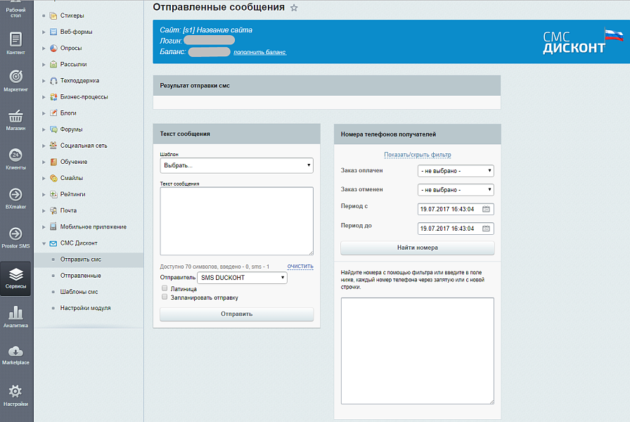The width and height of the screenshot is (630, 422).
Task: Open the Заказ оплачен dropdown
Action: click(456, 171)
